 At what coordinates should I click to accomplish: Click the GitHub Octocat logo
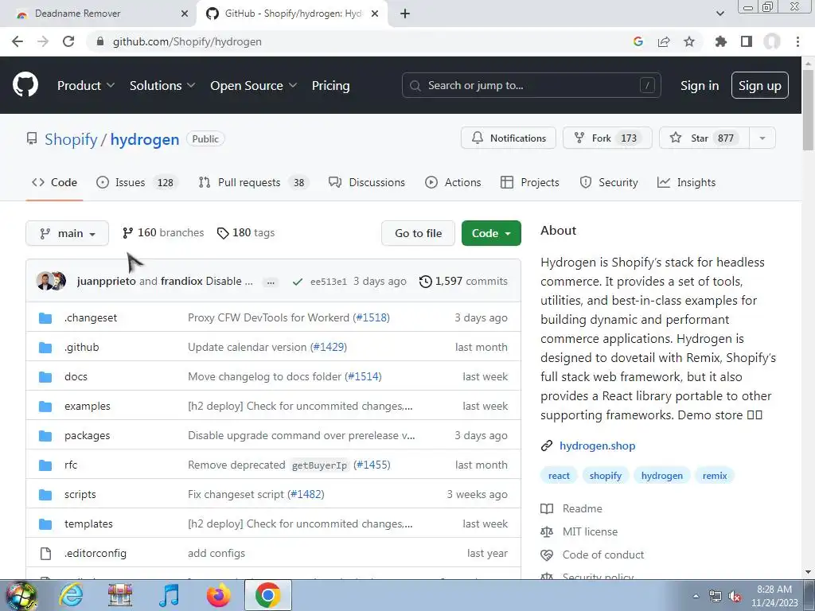click(25, 85)
